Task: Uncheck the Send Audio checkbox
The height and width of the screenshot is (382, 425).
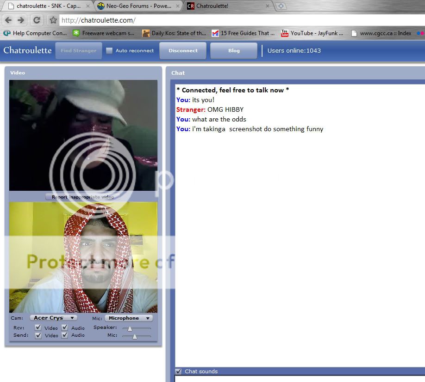Action: (65, 335)
